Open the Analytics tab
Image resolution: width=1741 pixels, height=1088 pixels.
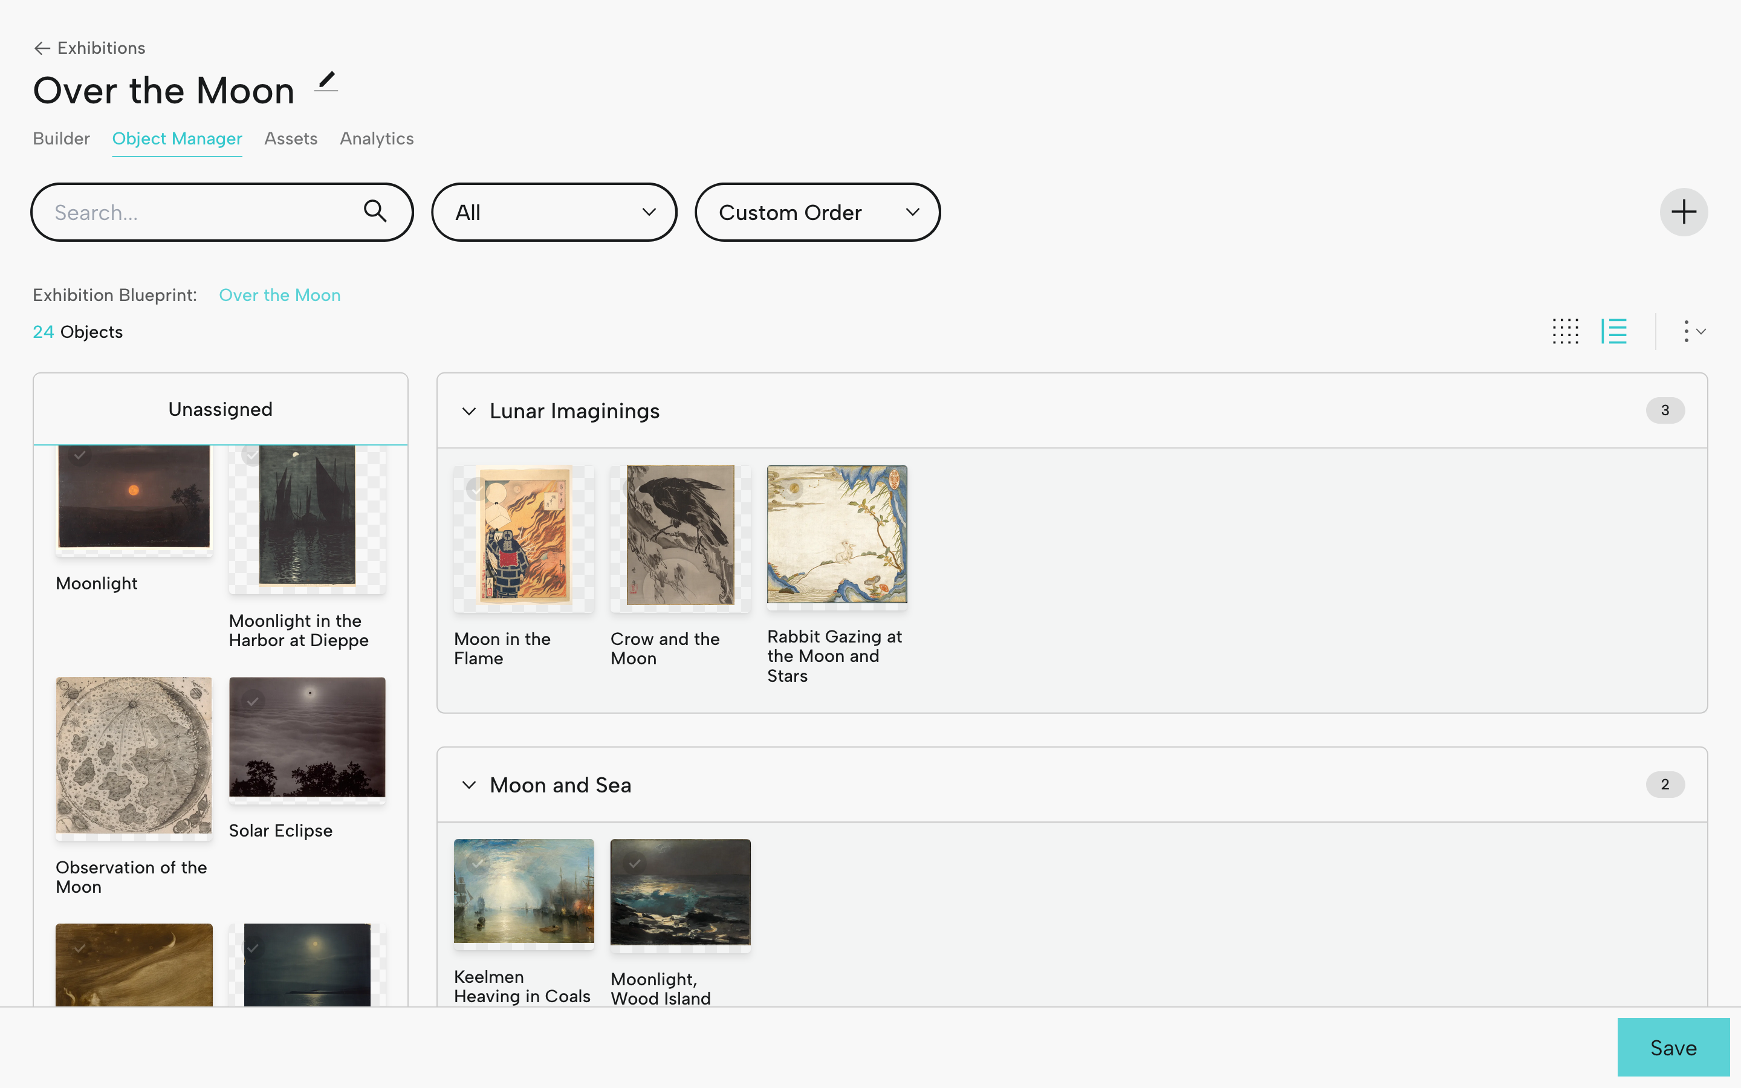(x=376, y=138)
